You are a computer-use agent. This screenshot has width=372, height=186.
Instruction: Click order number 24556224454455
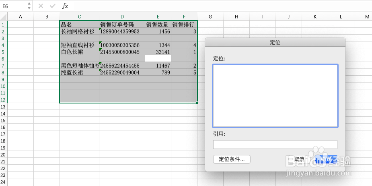click(122, 66)
